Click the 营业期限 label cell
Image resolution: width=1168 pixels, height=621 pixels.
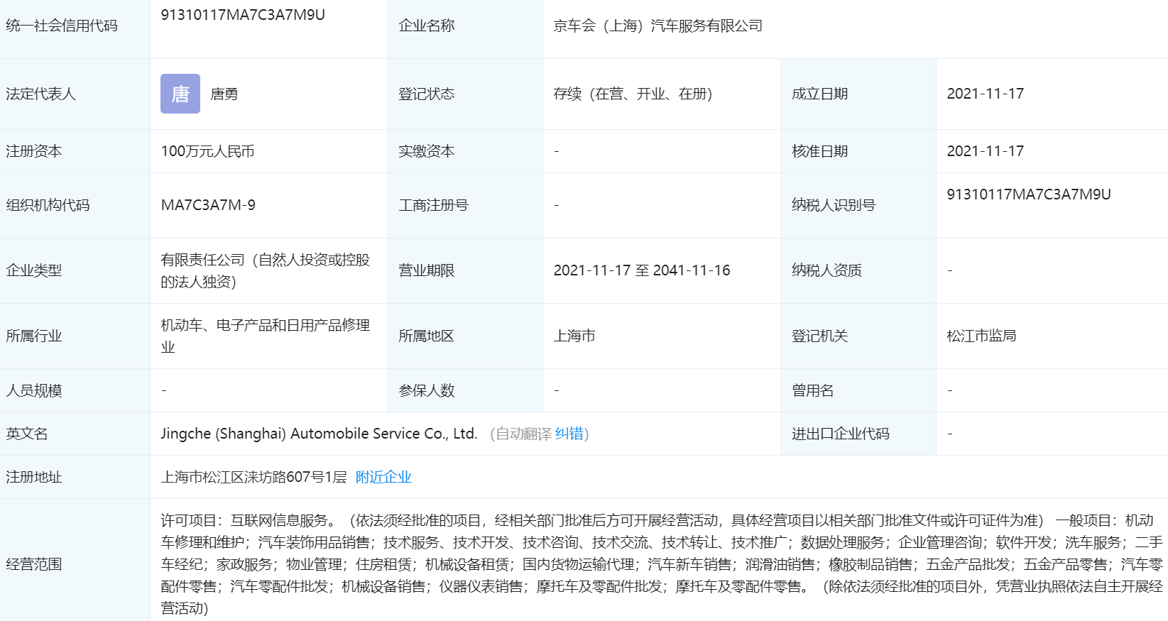coord(466,270)
